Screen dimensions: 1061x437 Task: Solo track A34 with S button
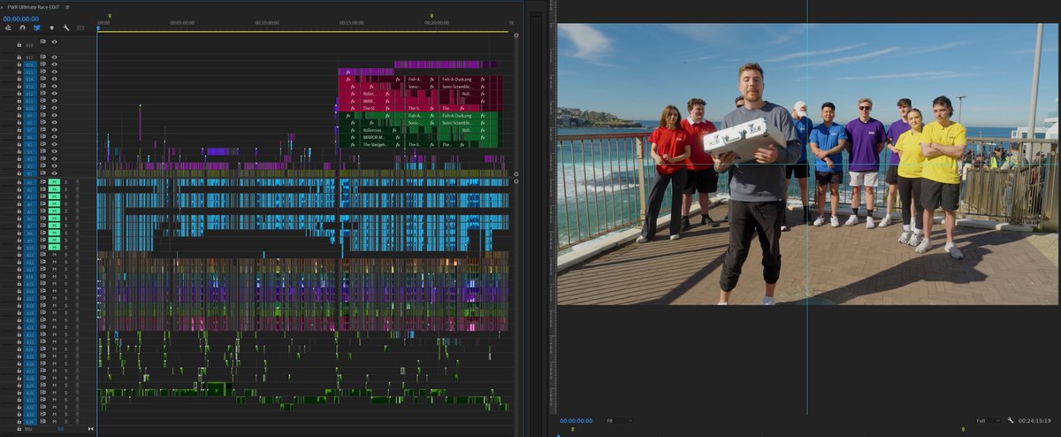coord(65,422)
